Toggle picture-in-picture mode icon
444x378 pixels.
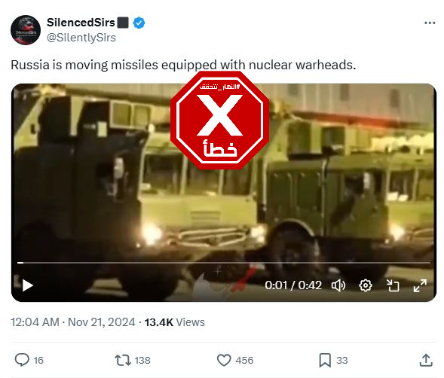(x=393, y=285)
